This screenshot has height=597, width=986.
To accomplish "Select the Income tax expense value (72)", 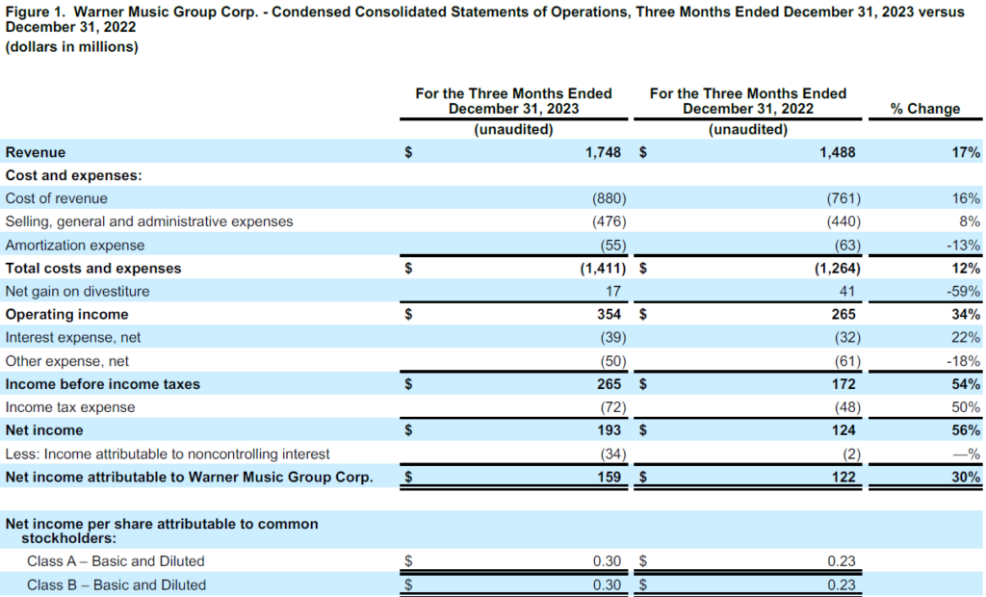I will click(613, 407).
